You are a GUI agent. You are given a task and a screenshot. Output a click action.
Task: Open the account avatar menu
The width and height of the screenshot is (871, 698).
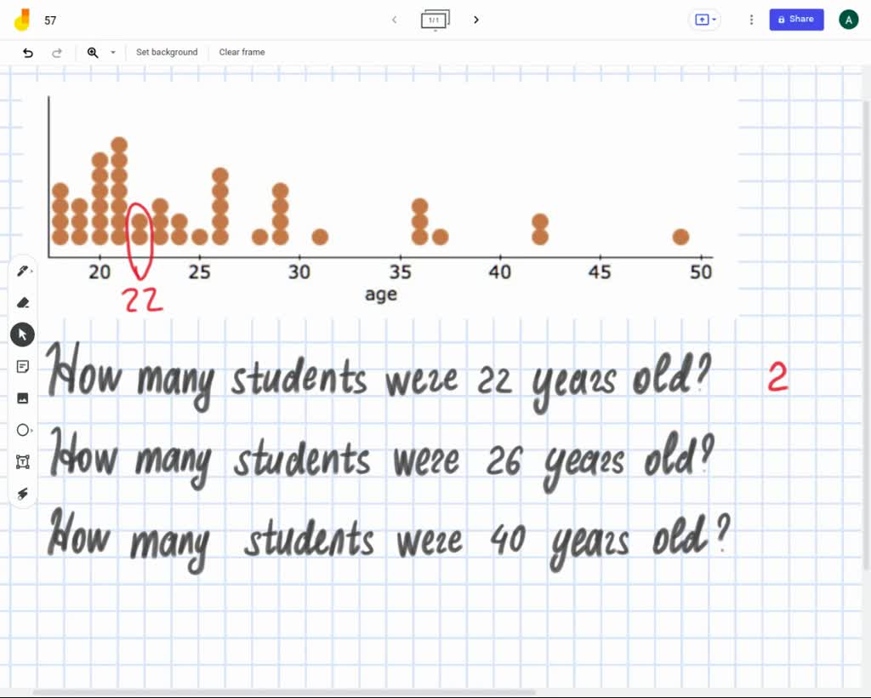pyautogui.click(x=848, y=19)
